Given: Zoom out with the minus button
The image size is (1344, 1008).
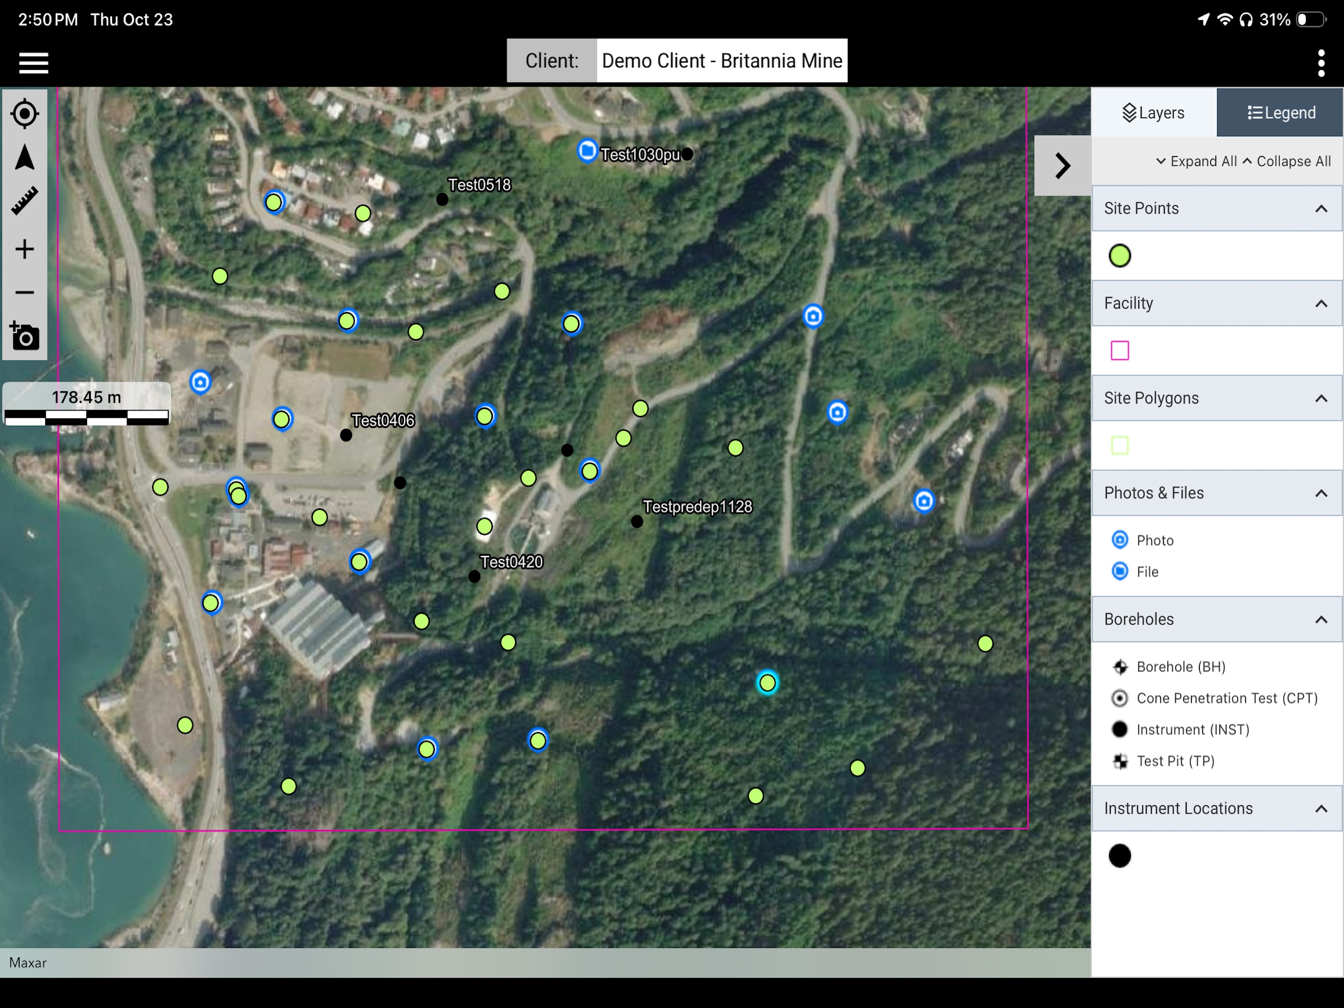Looking at the screenshot, I should (24, 293).
